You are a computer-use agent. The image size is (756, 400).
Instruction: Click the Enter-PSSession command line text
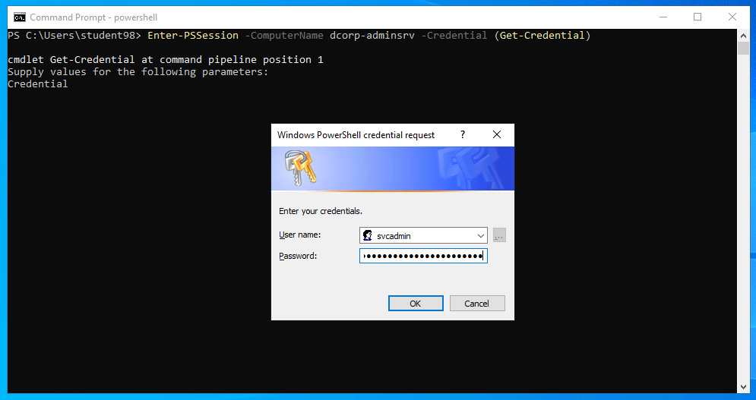[369, 36]
